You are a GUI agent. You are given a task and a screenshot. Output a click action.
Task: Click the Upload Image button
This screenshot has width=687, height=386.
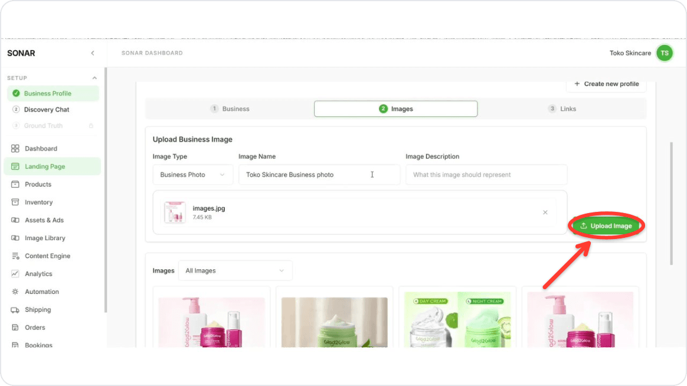pyautogui.click(x=606, y=226)
